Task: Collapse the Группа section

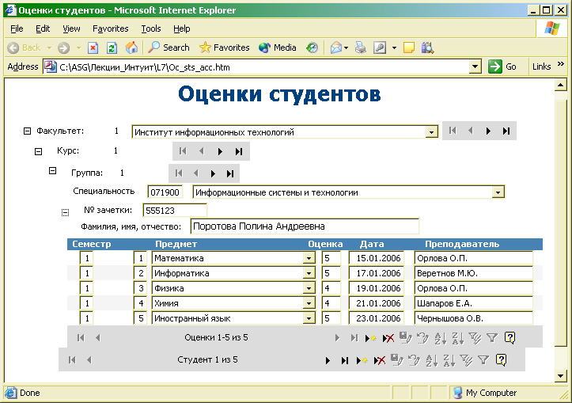Action: 52,170
